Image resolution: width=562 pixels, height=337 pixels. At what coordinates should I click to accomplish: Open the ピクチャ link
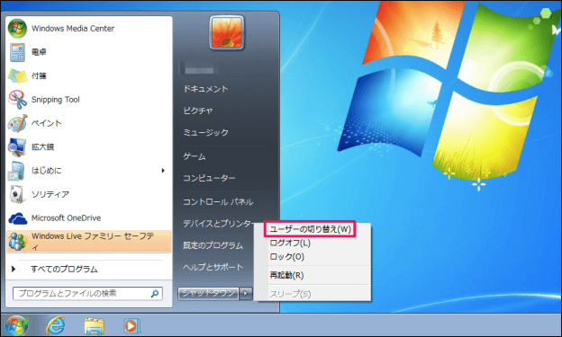pyautogui.click(x=198, y=111)
